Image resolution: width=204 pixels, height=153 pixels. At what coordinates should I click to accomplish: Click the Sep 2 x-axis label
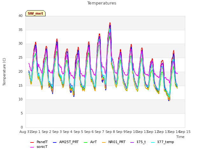point(47,132)
